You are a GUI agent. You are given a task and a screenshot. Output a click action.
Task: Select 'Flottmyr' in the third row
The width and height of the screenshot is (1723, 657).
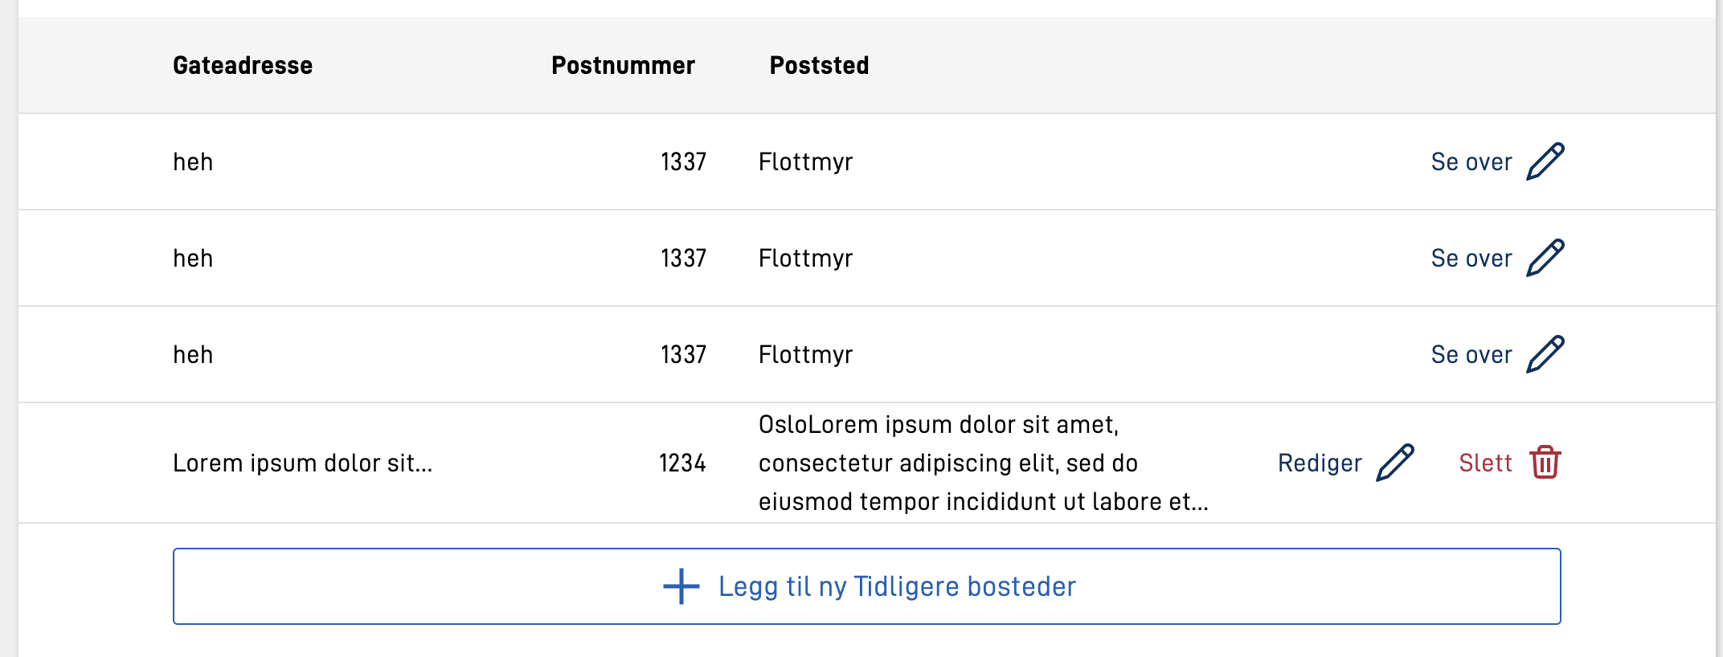pos(805,355)
